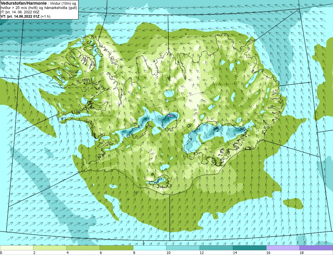This screenshot has height=255, width=333.
Task: Click the 6–8 m/s olive green legend swatch
Action: pyautogui.click(x=116, y=248)
